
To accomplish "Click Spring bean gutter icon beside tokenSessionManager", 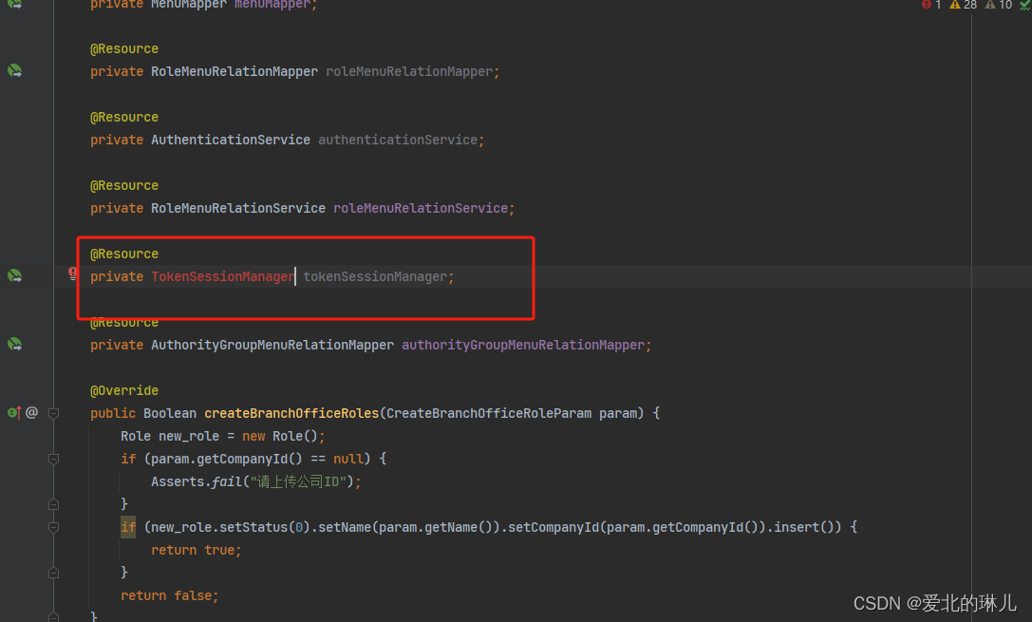I will (14, 276).
